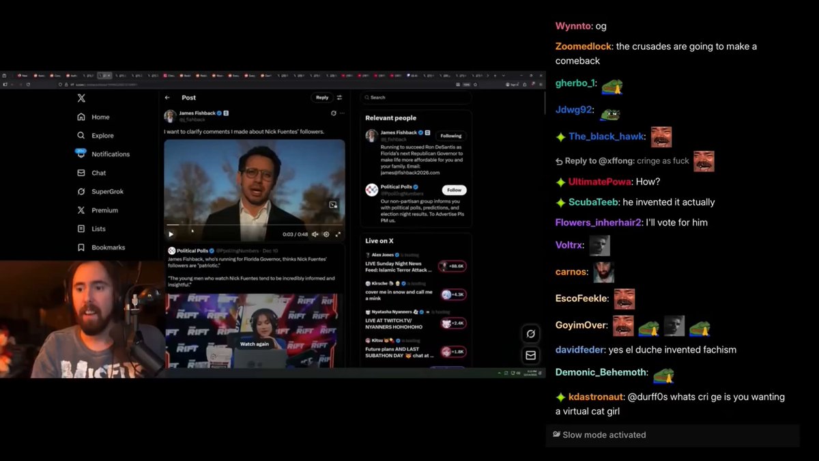Click the Following button for James Fishback

click(450, 135)
